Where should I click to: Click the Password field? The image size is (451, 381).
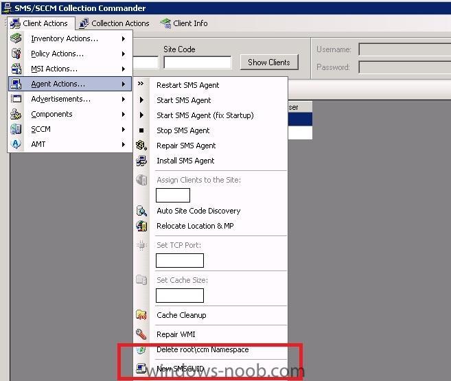(405, 67)
